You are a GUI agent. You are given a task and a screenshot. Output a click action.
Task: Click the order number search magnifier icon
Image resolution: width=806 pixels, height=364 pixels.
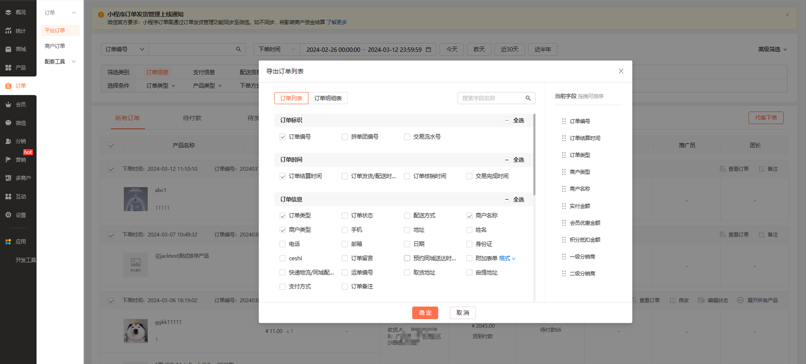pyautogui.click(x=238, y=49)
